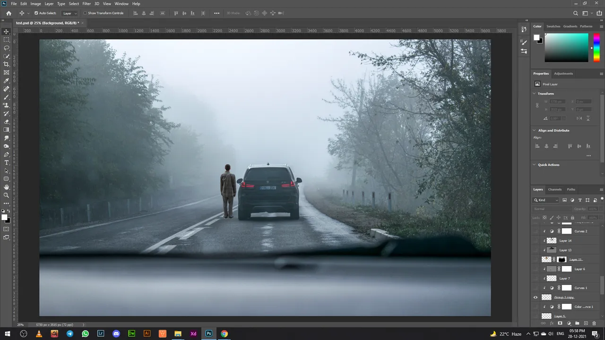Click the Layer 11 mask thumbnail
This screenshot has height=340, width=605.
pyautogui.click(x=562, y=260)
